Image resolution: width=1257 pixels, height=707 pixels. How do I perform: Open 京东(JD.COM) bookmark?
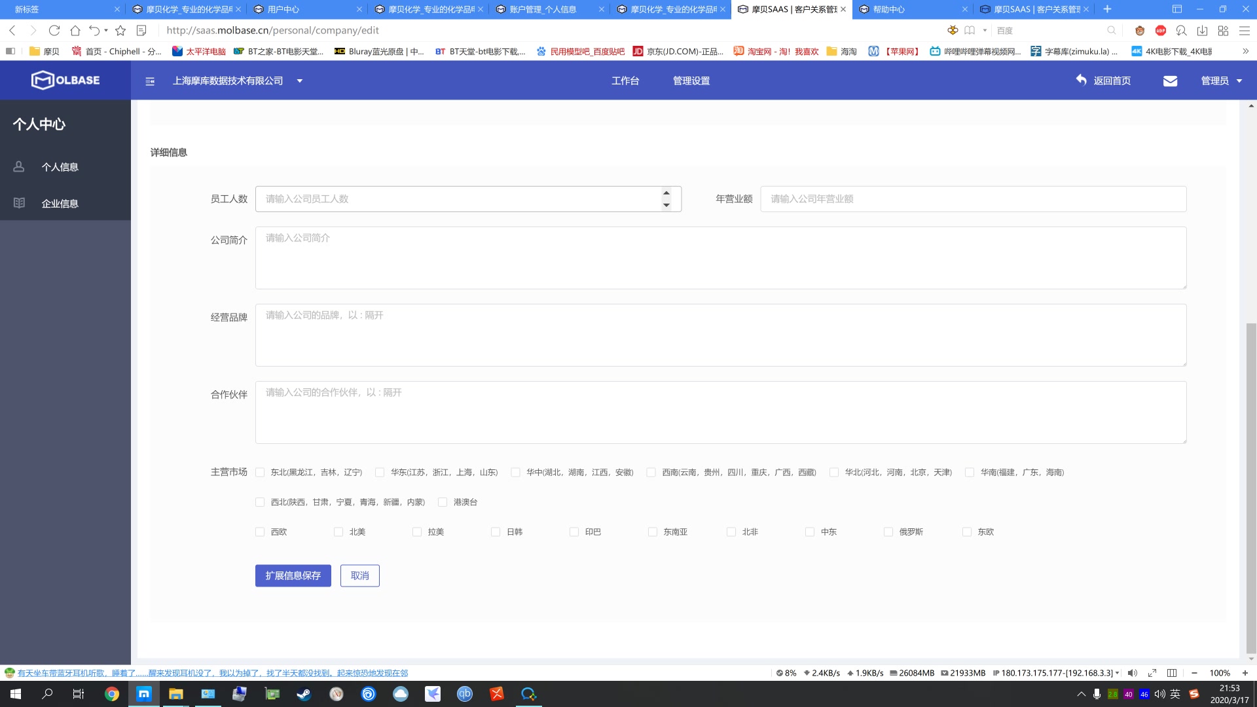click(x=678, y=51)
